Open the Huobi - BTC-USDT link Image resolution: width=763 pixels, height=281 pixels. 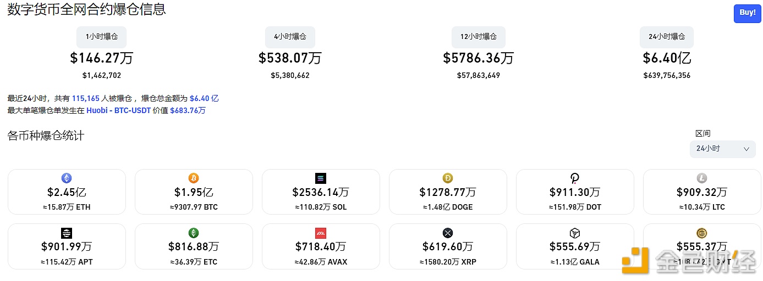(118, 110)
